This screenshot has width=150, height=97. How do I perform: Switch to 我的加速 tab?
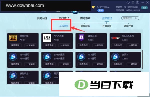pos(42,18)
